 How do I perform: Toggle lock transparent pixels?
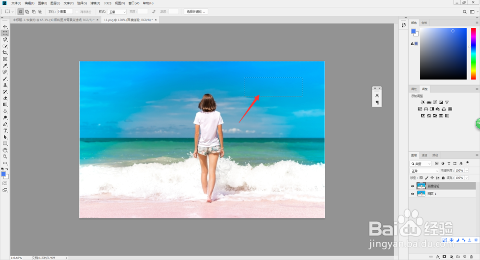421,177
